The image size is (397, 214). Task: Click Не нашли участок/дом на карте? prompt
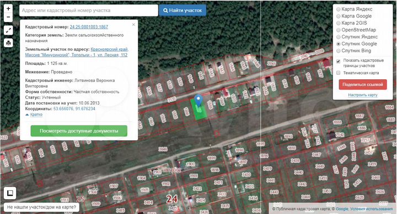click(x=41, y=207)
